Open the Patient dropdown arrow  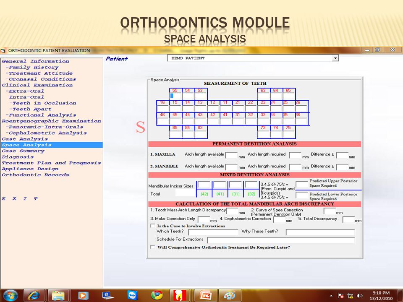tap(335, 58)
